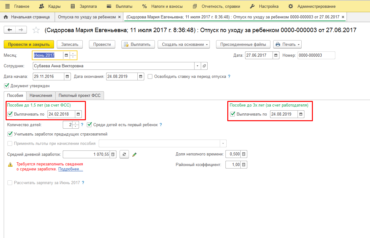Screen dimensions: 370x238
Task: Expand Создать на основании dropdown
Action: (x=183, y=45)
